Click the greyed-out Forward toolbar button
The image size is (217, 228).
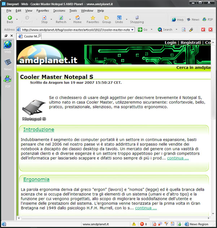click(27, 20)
